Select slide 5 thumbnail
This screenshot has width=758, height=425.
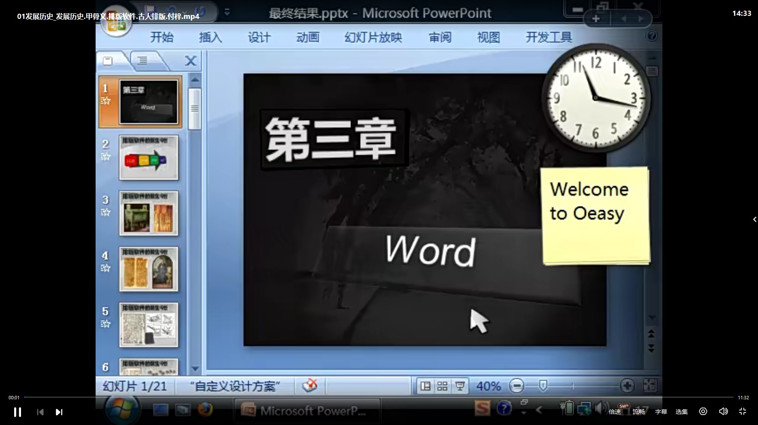148,325
